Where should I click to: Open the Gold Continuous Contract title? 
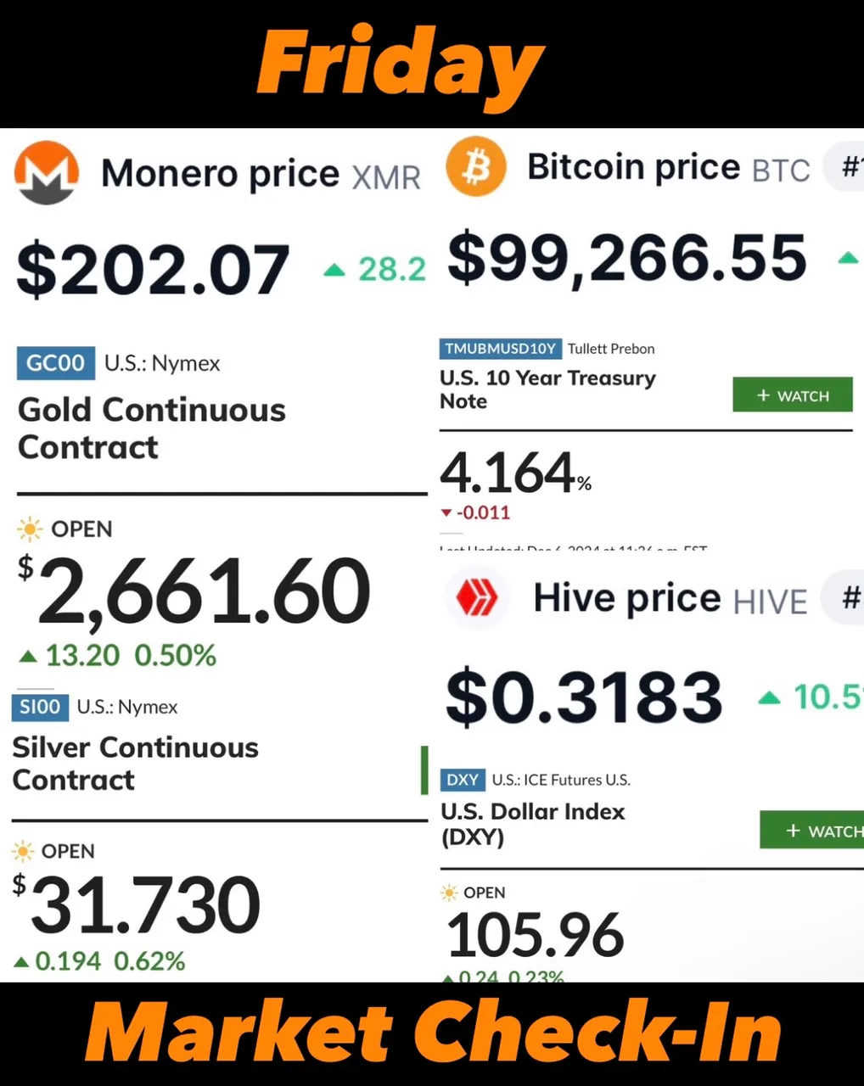point(152,428)
